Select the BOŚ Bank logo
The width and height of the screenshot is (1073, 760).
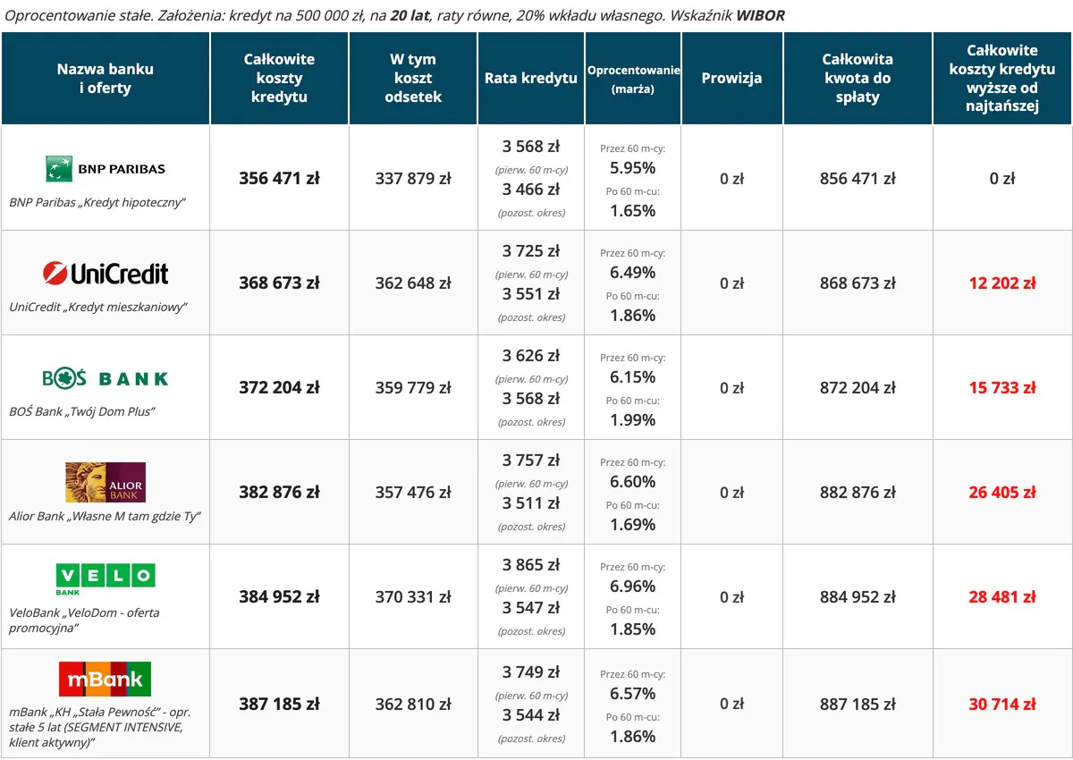pyautogui.click(x=106, y=378)
